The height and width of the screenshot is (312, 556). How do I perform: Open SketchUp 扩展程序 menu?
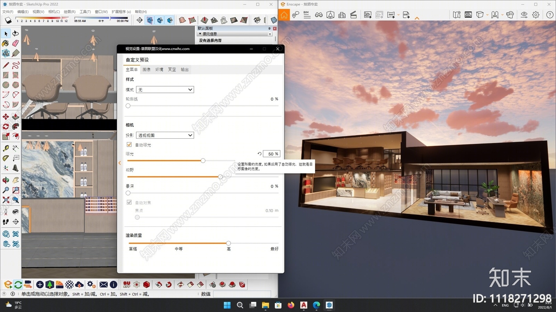[121, 12]
